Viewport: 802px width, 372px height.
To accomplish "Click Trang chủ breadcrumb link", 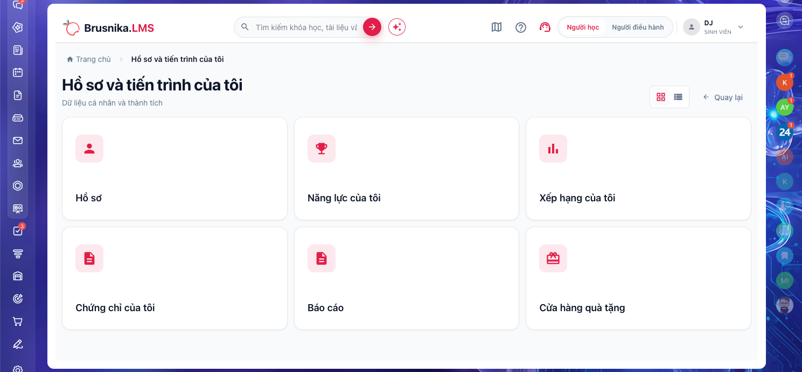I will (x=89, y=59).
